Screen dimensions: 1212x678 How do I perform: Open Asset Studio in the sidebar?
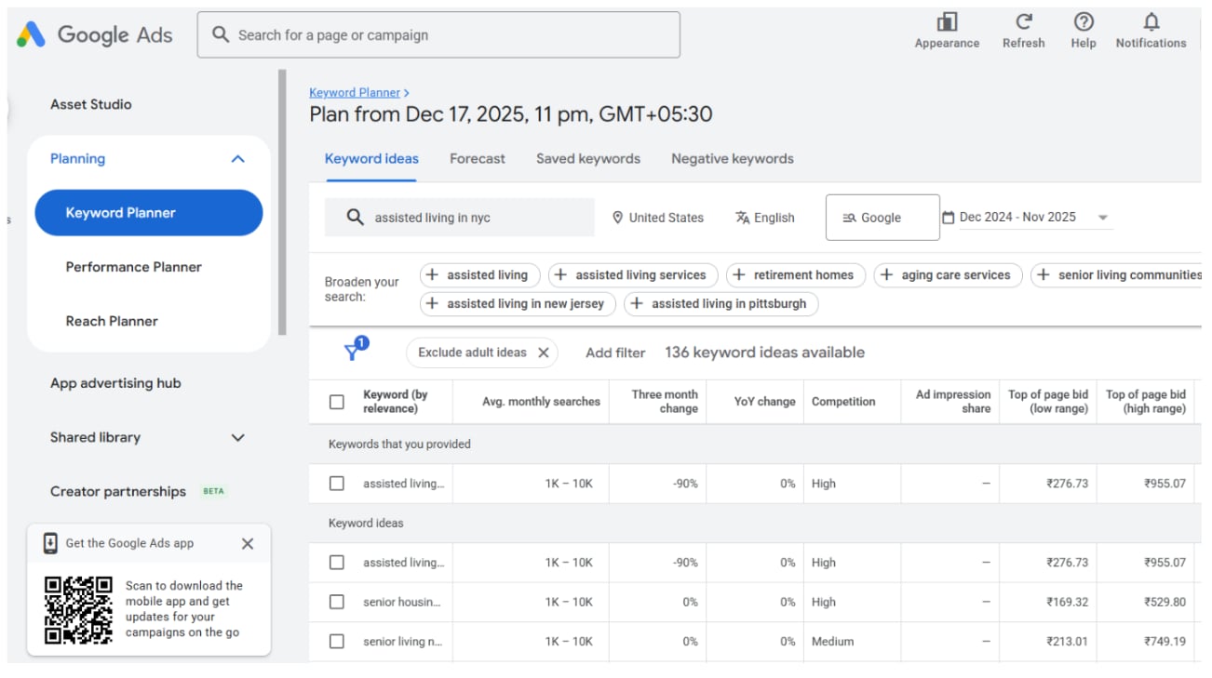[x=91, y=104]
